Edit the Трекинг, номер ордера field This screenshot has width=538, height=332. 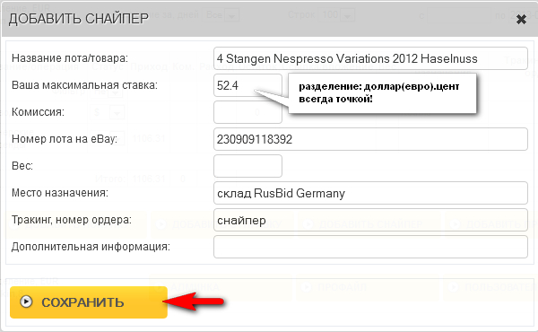(x=370, y=220)
